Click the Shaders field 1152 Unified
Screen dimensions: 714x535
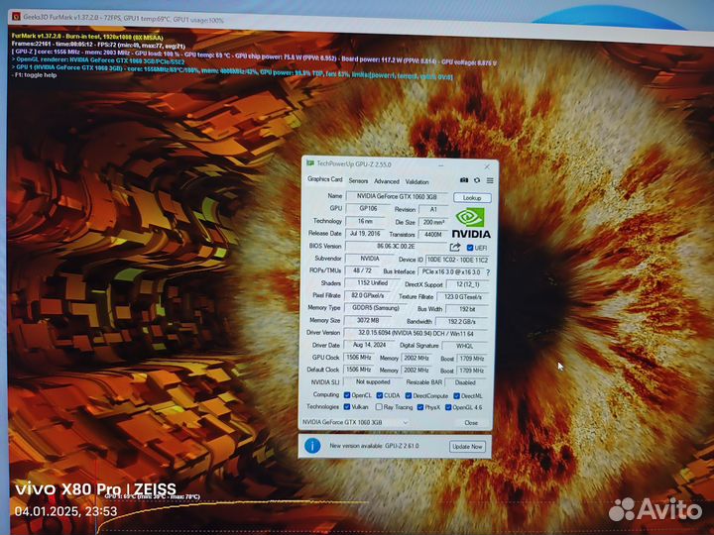tap(372, 283)
